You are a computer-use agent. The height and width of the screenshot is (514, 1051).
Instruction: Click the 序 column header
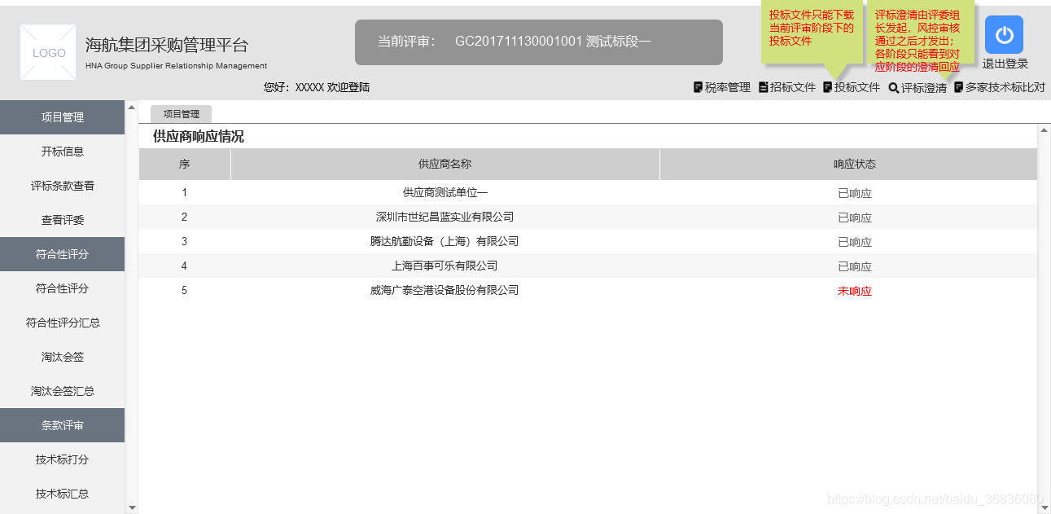tap(185, 164)
